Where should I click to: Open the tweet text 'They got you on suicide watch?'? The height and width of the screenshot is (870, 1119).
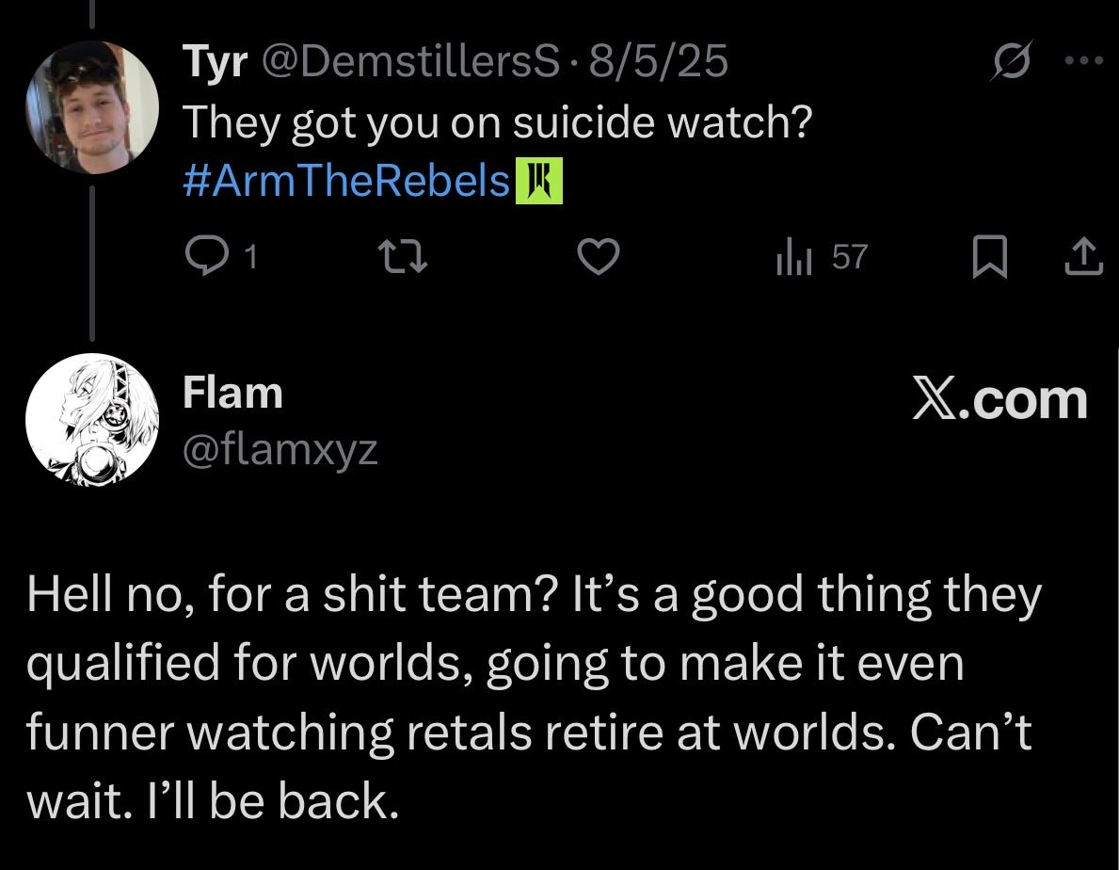[495, 122]
